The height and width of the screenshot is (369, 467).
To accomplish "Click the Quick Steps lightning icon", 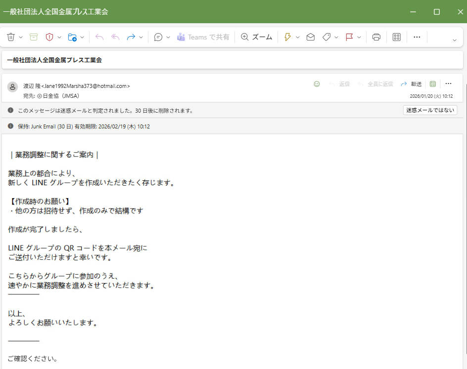I will [287, 37].
